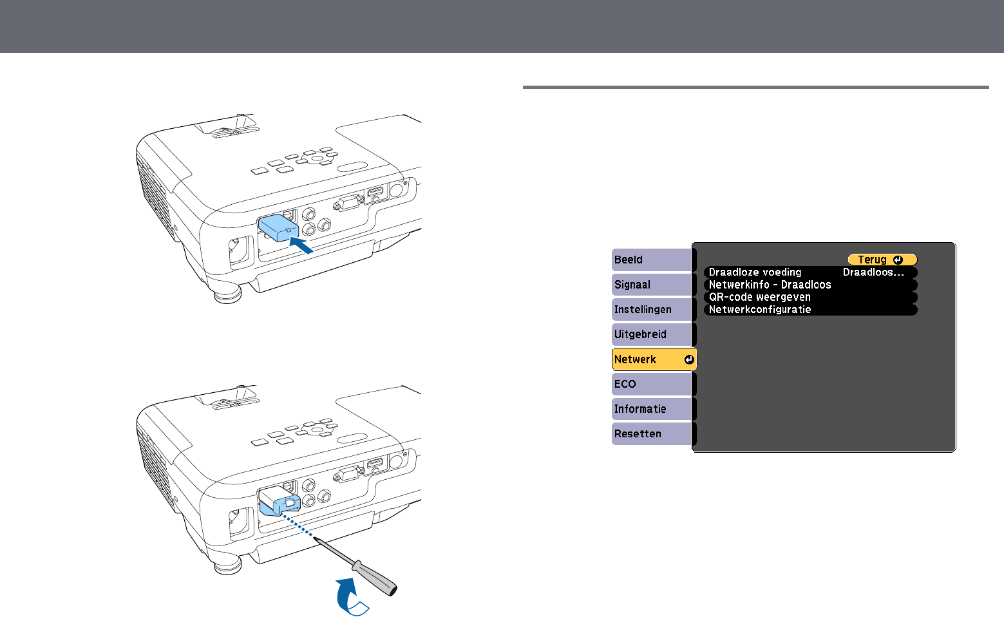Screen dimensions: 1004x617
Task: Switch to the Instellingen tab
Action: (651, 309)
